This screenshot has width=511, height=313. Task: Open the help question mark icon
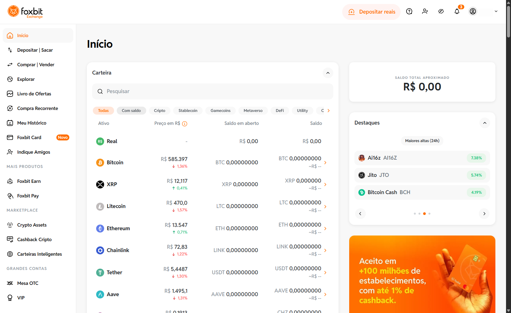pyautogui.click(x=409, y=12)
